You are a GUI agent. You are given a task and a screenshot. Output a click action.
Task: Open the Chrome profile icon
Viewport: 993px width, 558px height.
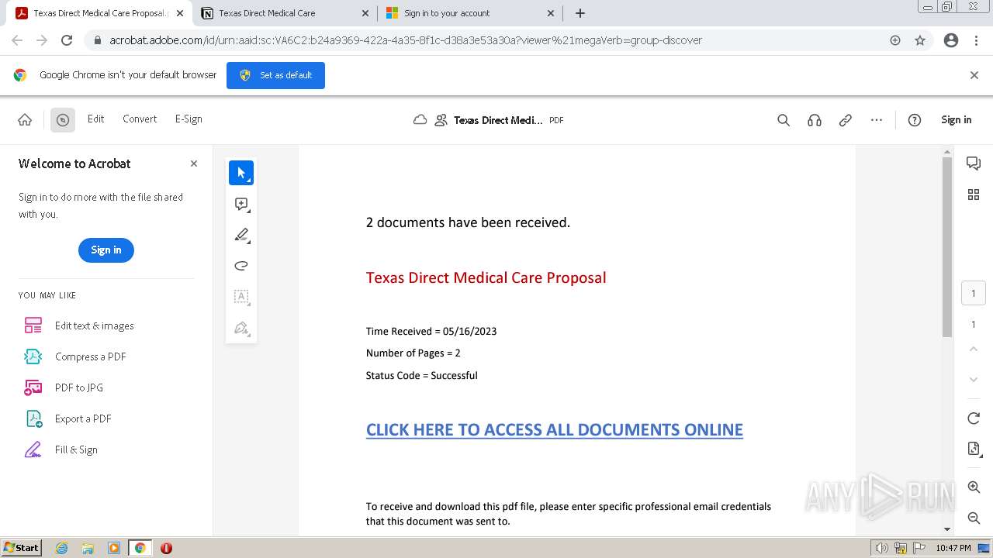coord(951,40)
